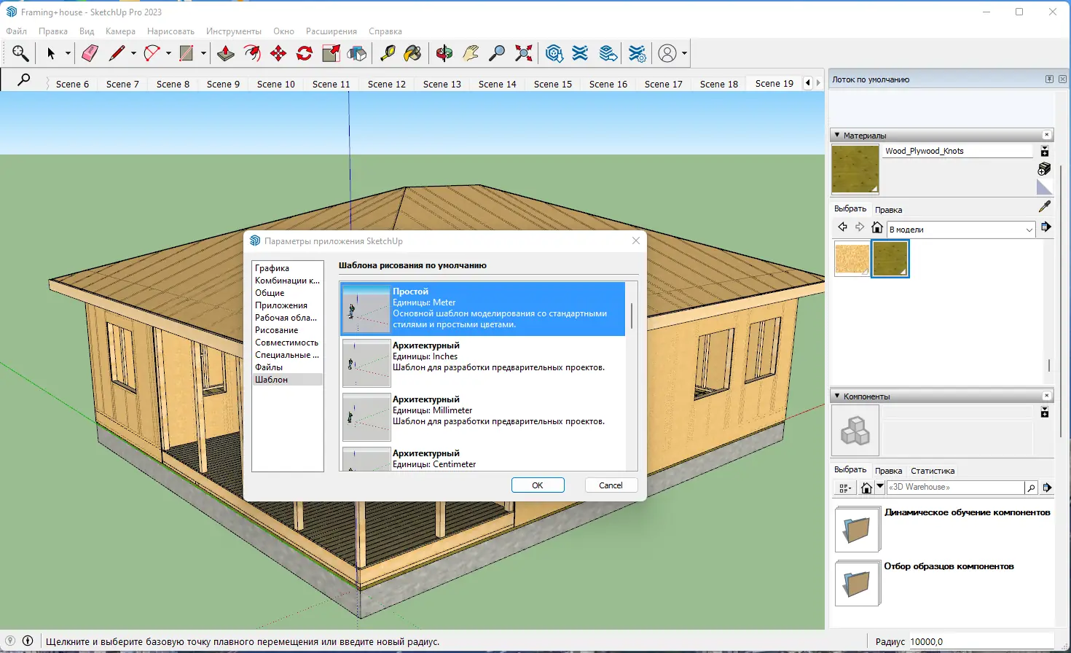Switch to Scene 12 tab
The image size is (1071, 653).
tap(386, 84)
